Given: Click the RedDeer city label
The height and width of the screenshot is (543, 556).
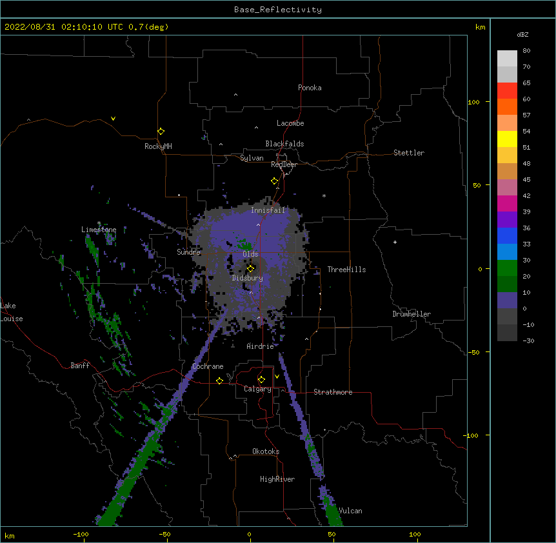Looking at the screenshot, I should pos(284,164).
